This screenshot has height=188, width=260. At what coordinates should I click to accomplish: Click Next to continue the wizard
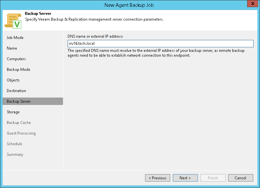185,178
